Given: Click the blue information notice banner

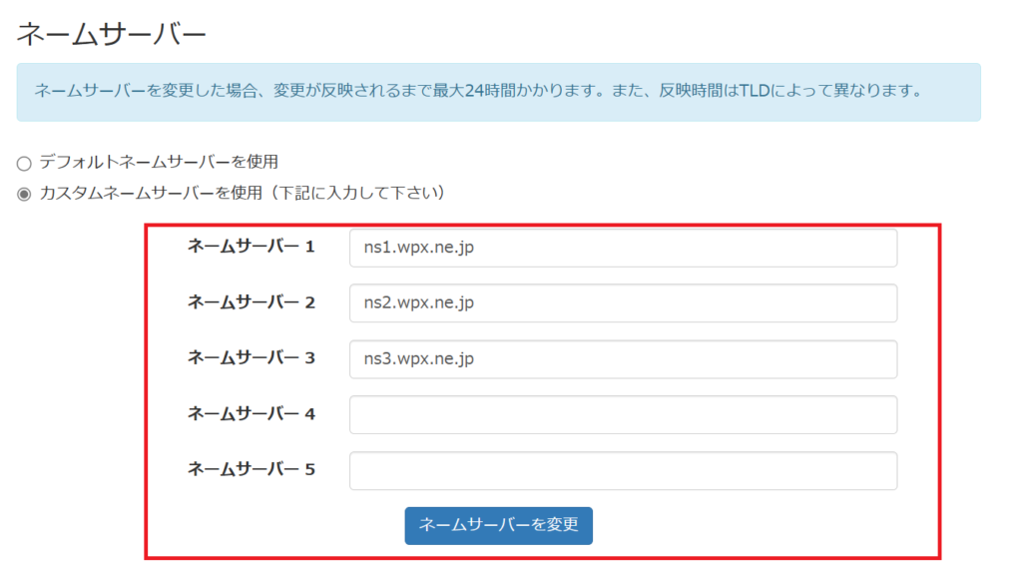Looking at the screenshot, I should (498, 92).
